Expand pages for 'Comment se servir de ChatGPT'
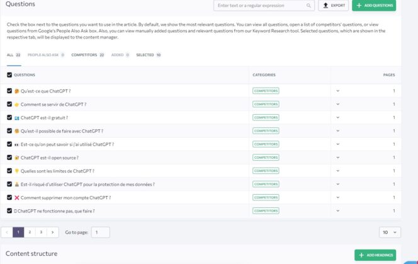 coord(337,104)
